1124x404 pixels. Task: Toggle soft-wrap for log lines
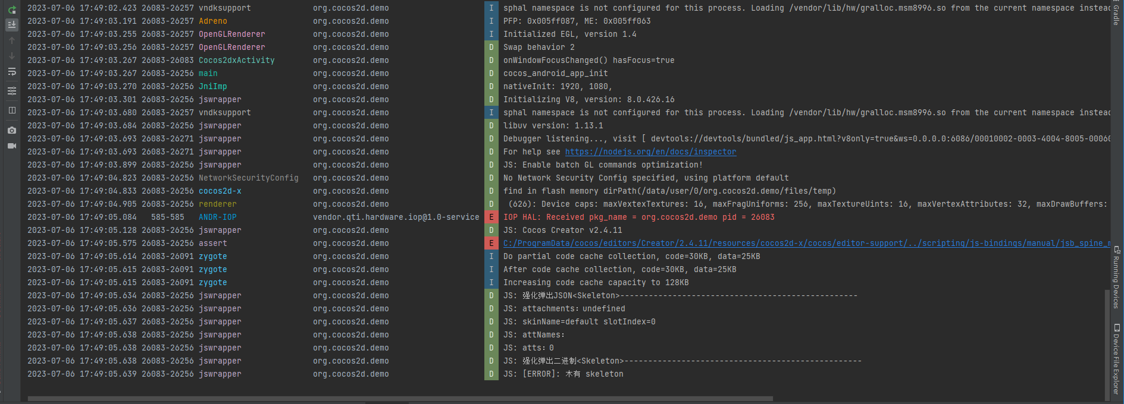pos(12,72)
